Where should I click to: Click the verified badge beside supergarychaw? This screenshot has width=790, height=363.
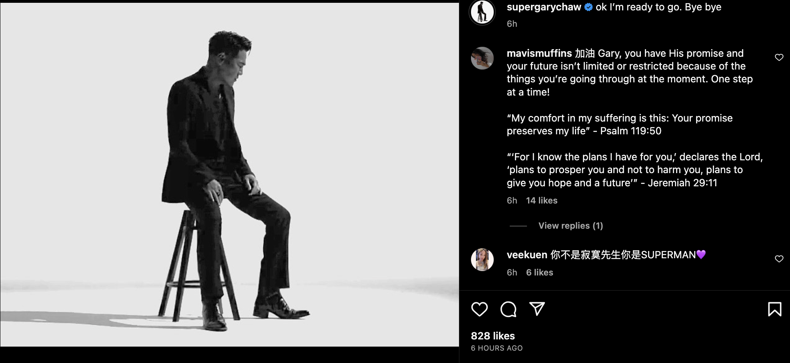point(589,7)
